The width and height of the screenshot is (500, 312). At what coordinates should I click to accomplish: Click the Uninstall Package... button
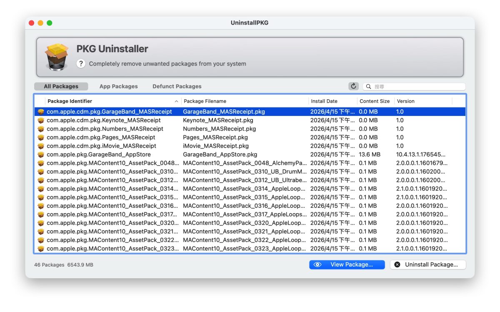point(428,264)
